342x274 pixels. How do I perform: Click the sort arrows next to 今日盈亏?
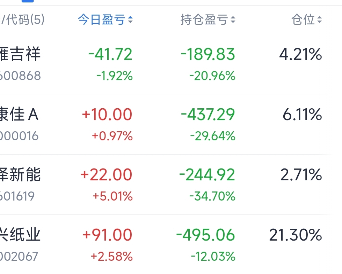130,20
